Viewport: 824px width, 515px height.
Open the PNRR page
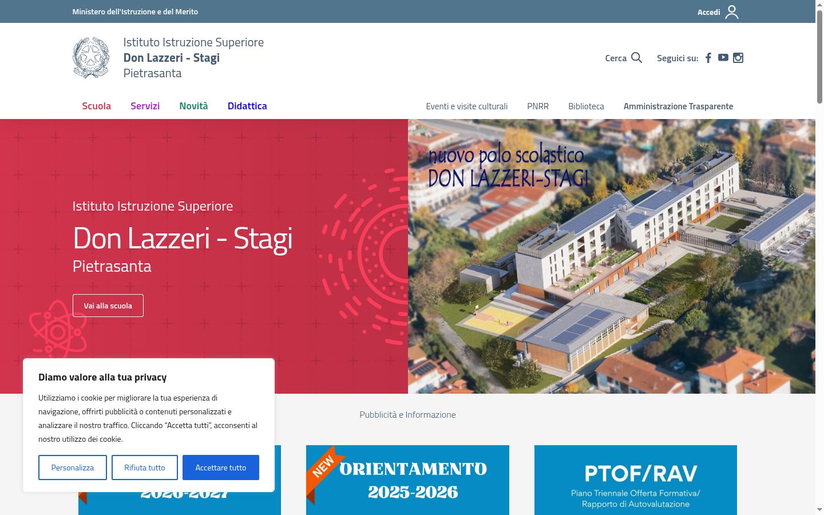tap(538, 106)
